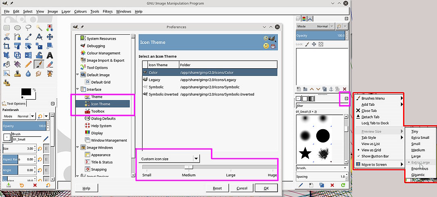Collapse the Default Image tree node
Image resolution: width=437 pixels, height=197 pixels.
click(x=78, y=75)
